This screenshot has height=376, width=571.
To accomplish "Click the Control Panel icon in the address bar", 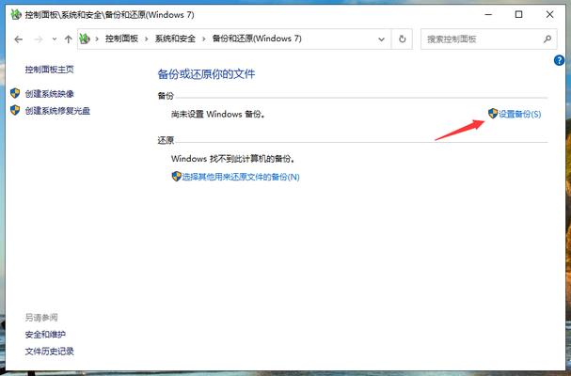I will click(87, 39).
